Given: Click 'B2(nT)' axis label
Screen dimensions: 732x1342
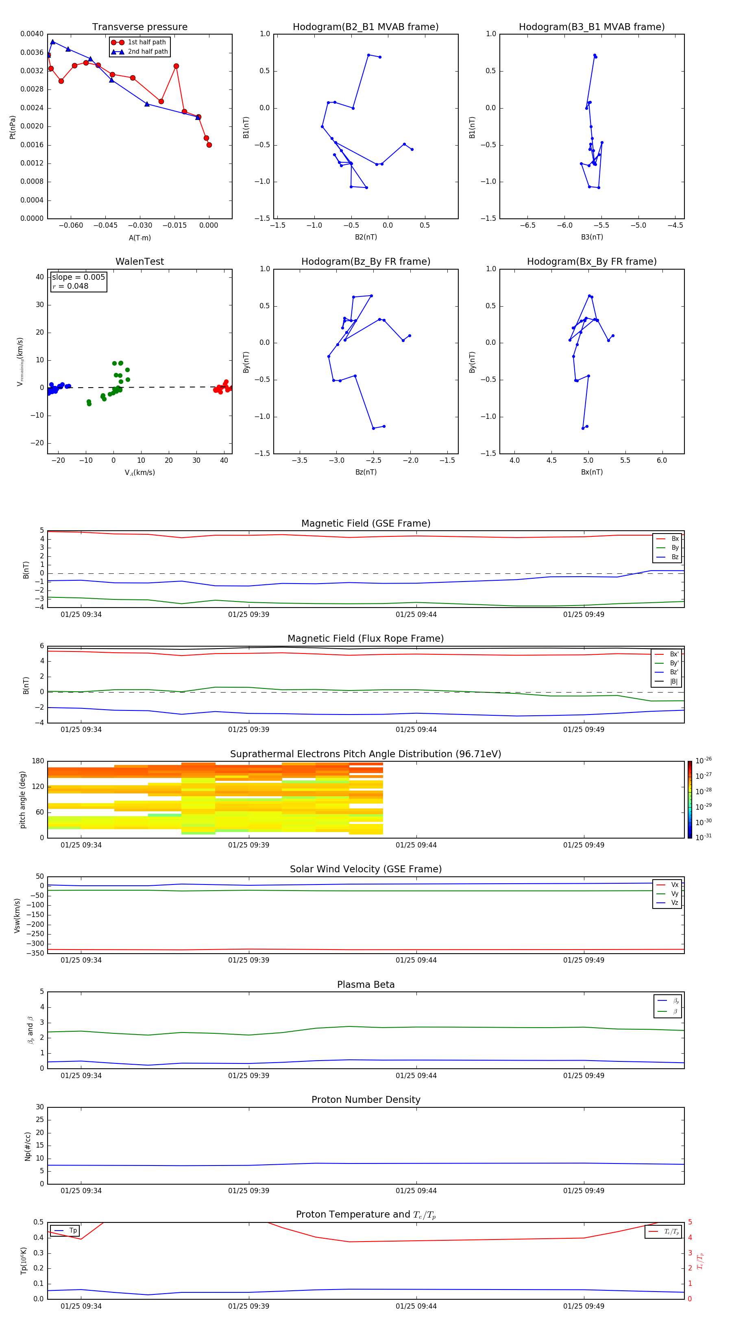Looking at the screenshot, I should point(366,237).
